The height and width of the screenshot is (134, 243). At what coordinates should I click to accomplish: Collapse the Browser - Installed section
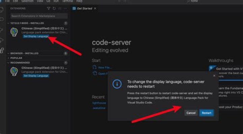(8, 53)
